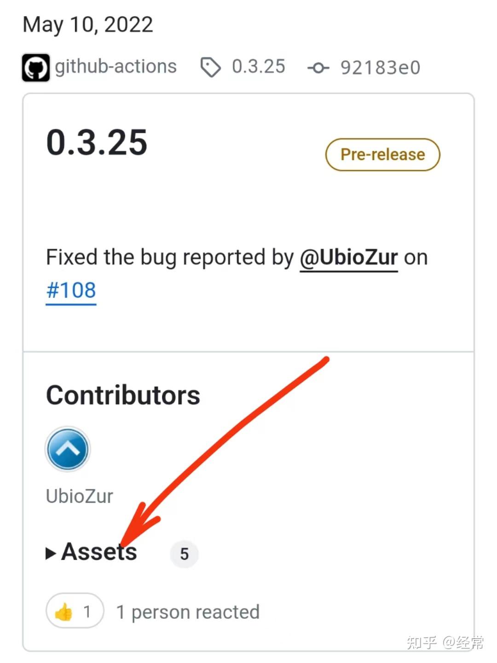Click the Pre-release badge
Viewport: 497px width, 663px height.
click(x=382, y=154)
